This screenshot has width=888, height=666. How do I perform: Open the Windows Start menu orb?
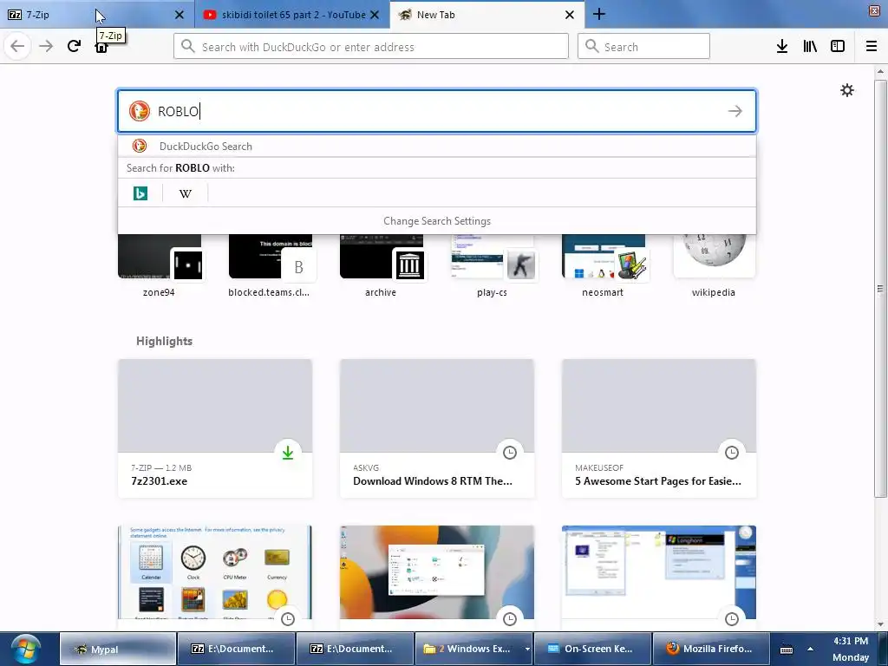[25, 649]
